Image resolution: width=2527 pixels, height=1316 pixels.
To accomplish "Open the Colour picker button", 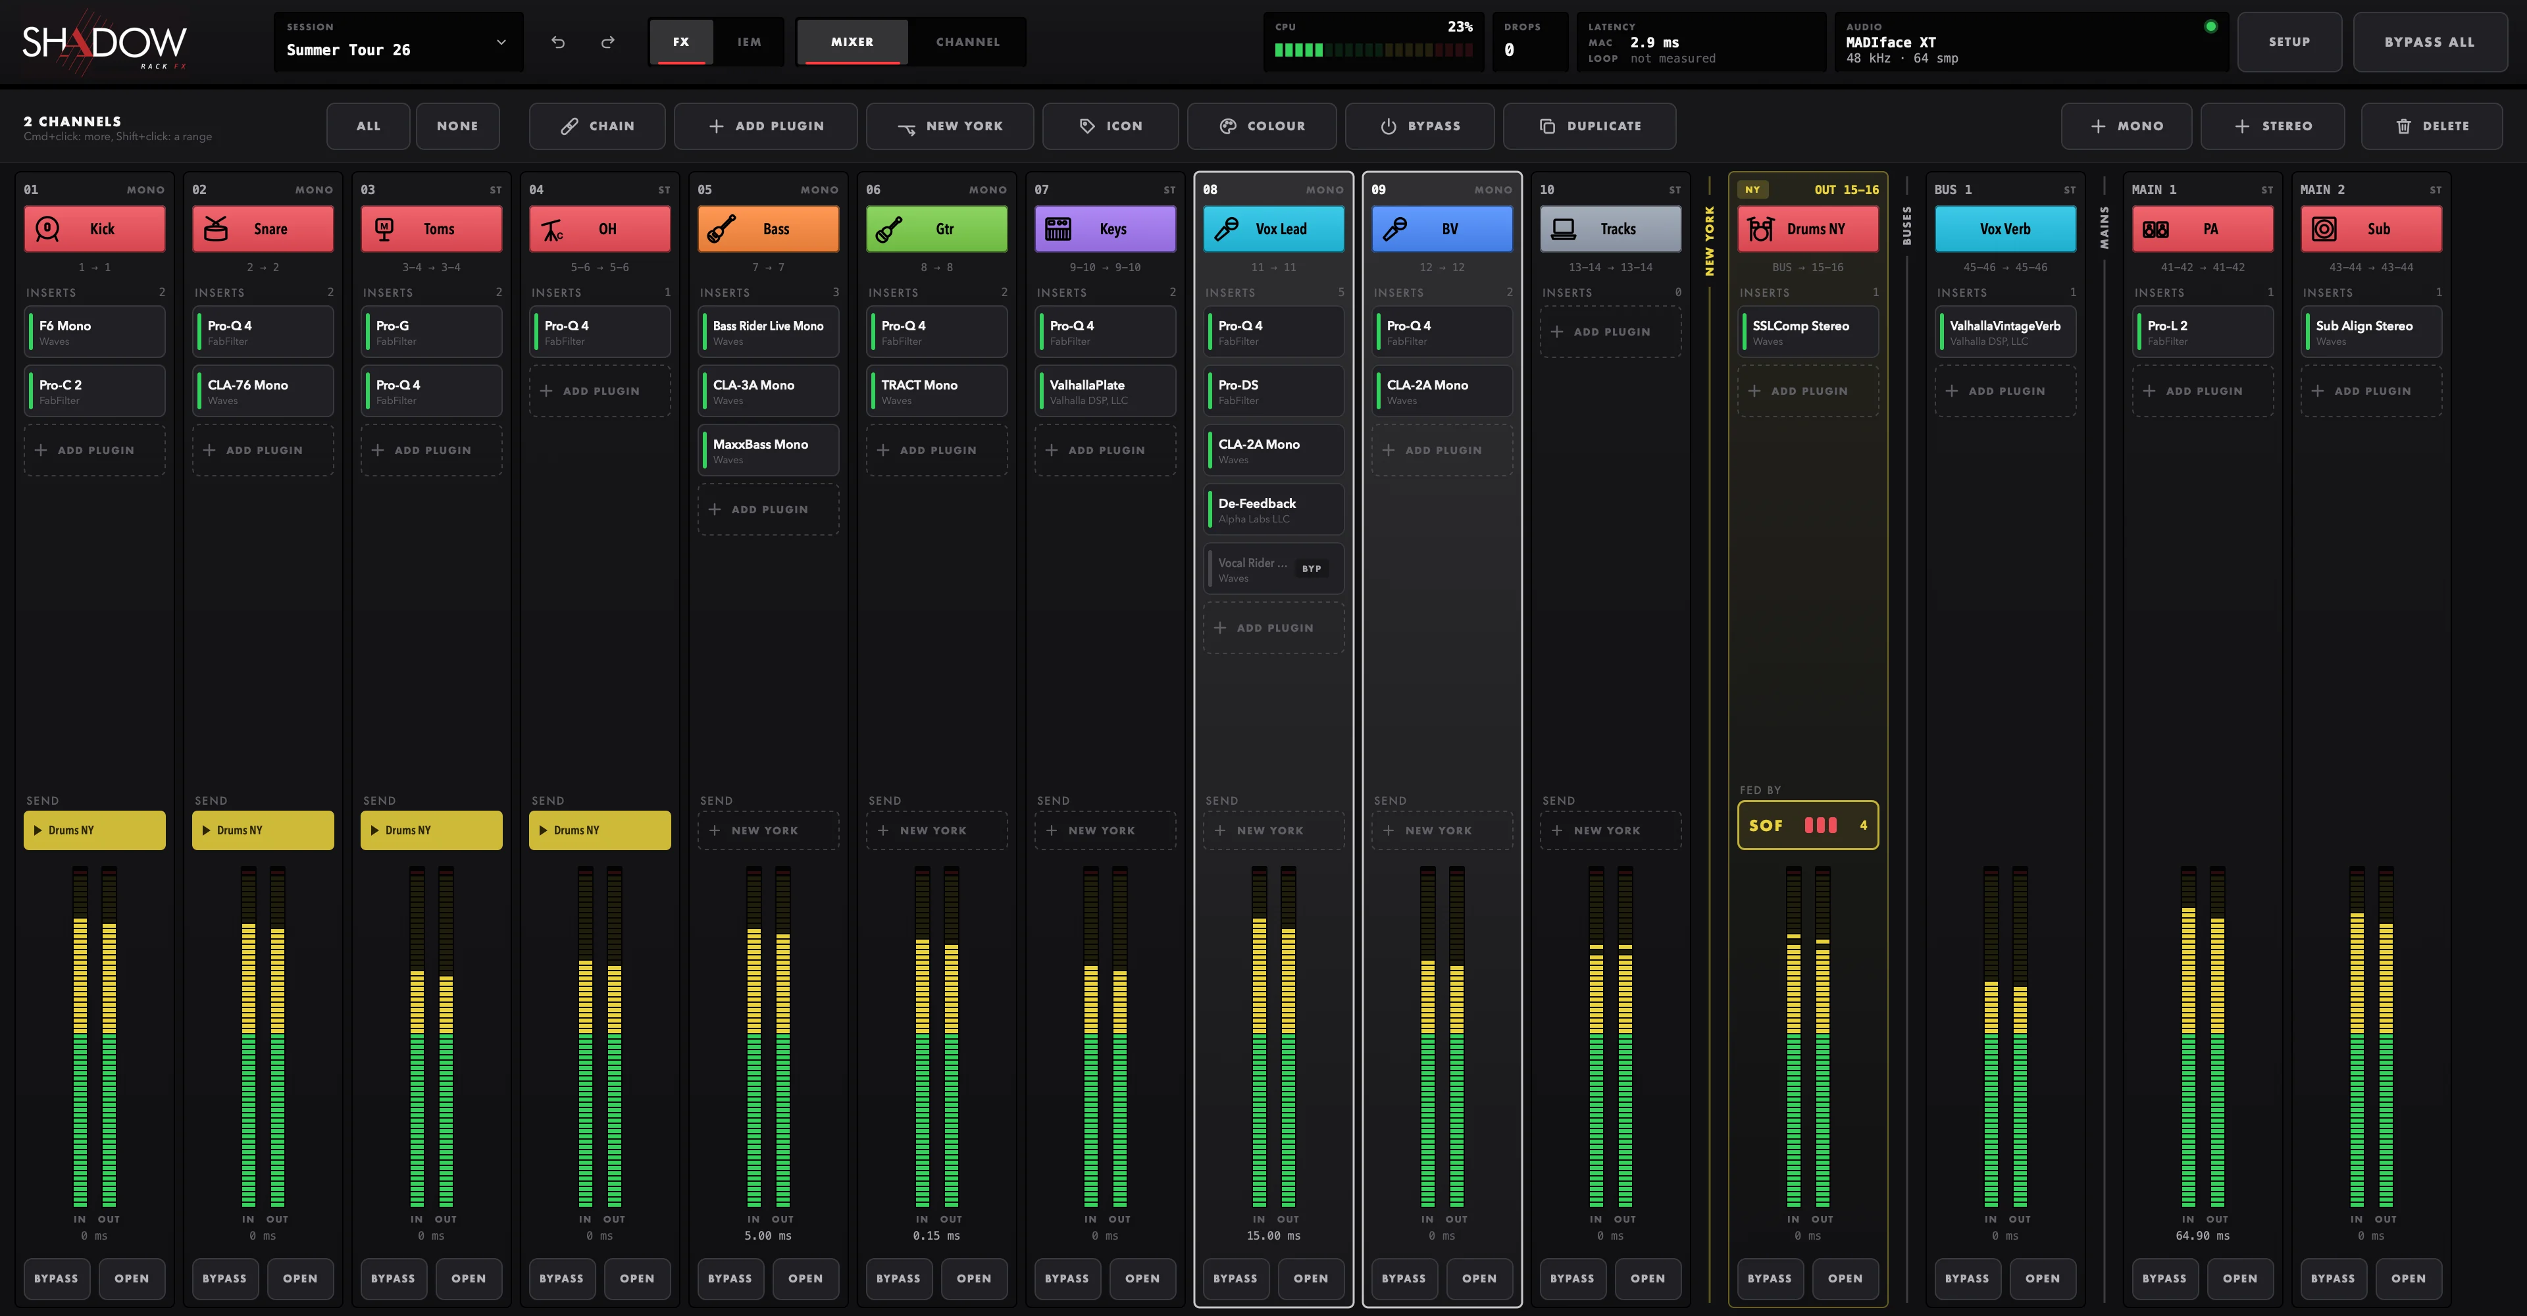I will [x=1262, y=126].
